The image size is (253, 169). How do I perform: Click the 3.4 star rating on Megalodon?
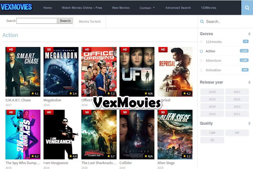(x=73, y=93)
